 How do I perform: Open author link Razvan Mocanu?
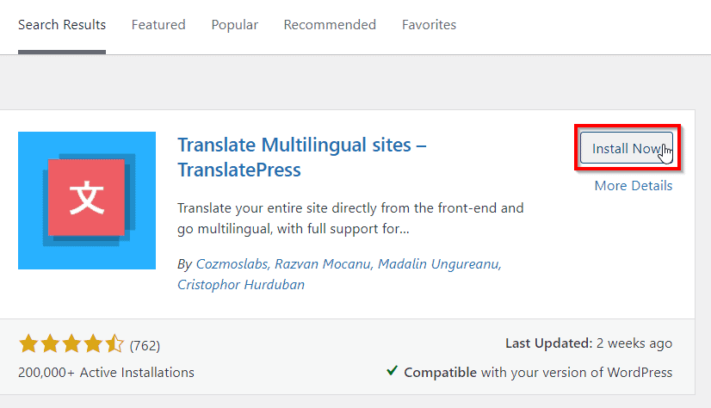pos(323,264)
